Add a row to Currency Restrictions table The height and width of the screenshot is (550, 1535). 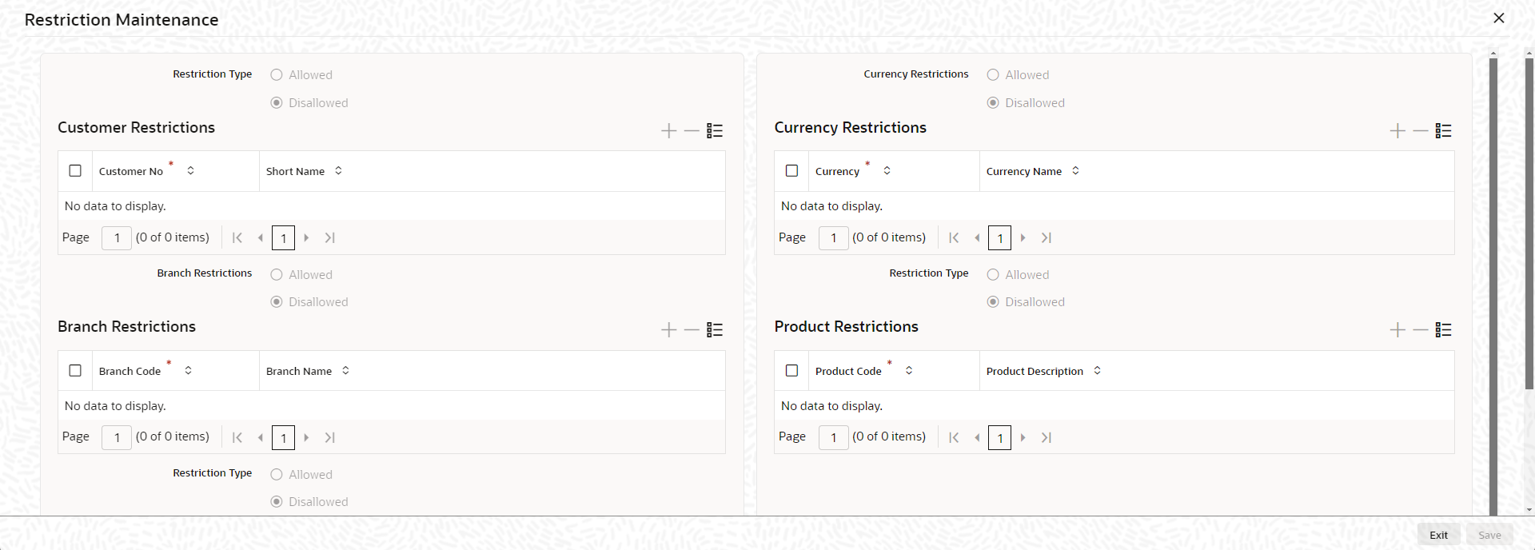pyautogui.click(x=1397, y=131)
